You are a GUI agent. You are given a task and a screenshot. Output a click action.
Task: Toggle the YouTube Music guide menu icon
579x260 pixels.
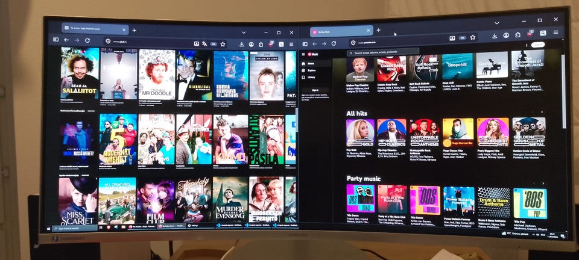point(304,54)
